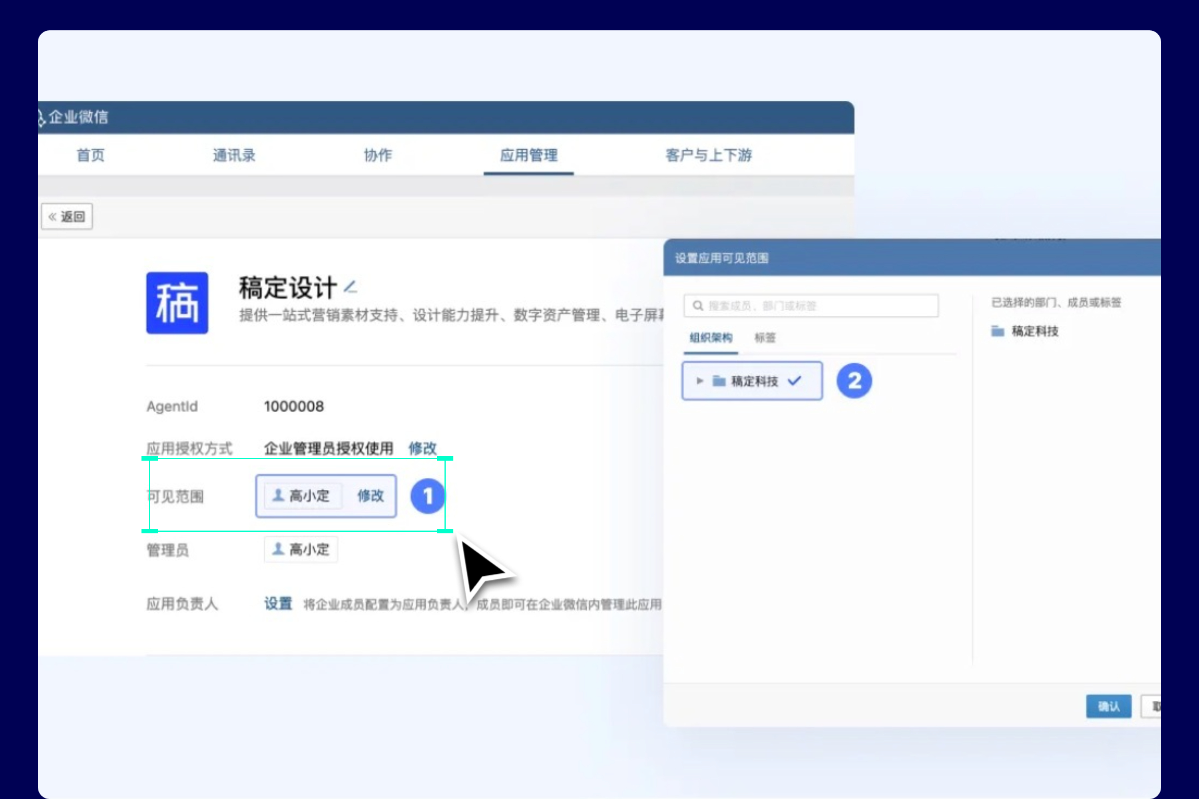The image size is (1199, 799).
Task: Select the 应用管理 tab
Action: [529, 155]
